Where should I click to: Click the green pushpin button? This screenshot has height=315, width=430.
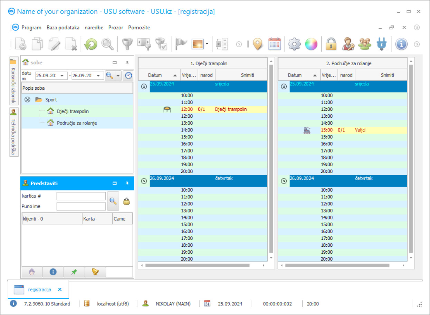click(x=74, y=272)
